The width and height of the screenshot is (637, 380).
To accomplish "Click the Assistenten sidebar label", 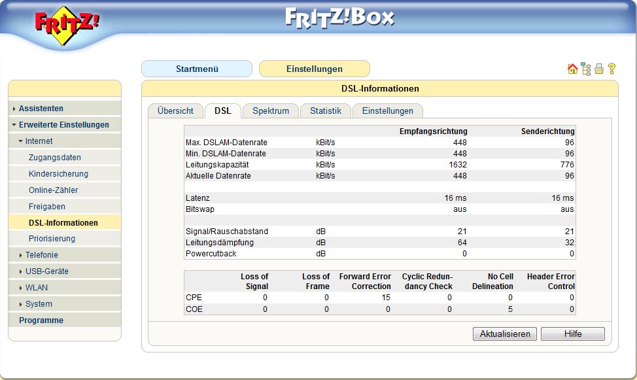I will 41,109.
